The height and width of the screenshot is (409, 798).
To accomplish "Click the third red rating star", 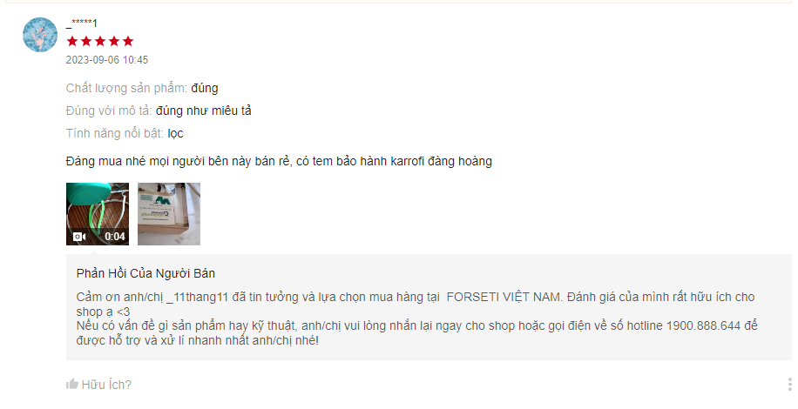I will (100, 41).
